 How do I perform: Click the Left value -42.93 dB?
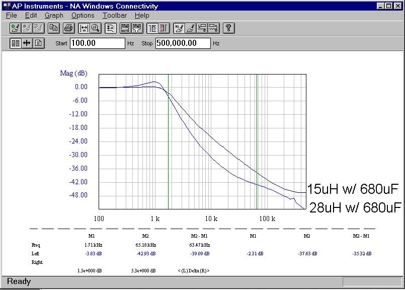coord(146,254)
